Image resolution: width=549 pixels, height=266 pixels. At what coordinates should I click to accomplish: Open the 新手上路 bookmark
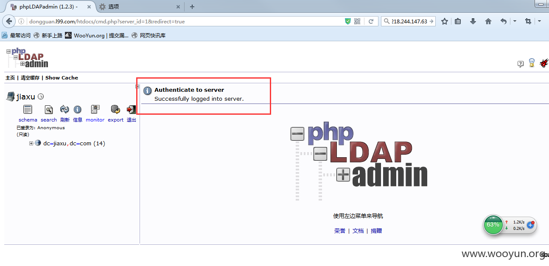48,36
